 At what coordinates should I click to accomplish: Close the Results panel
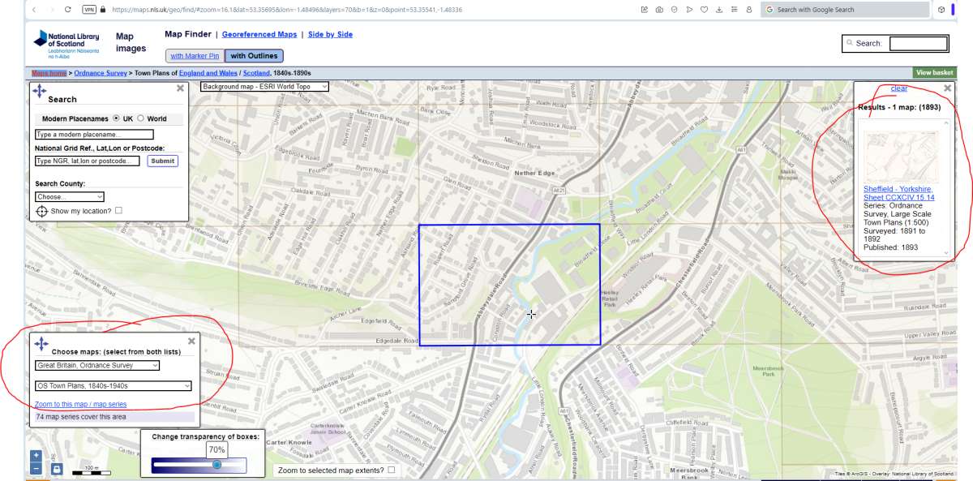(x=947, y=88)
